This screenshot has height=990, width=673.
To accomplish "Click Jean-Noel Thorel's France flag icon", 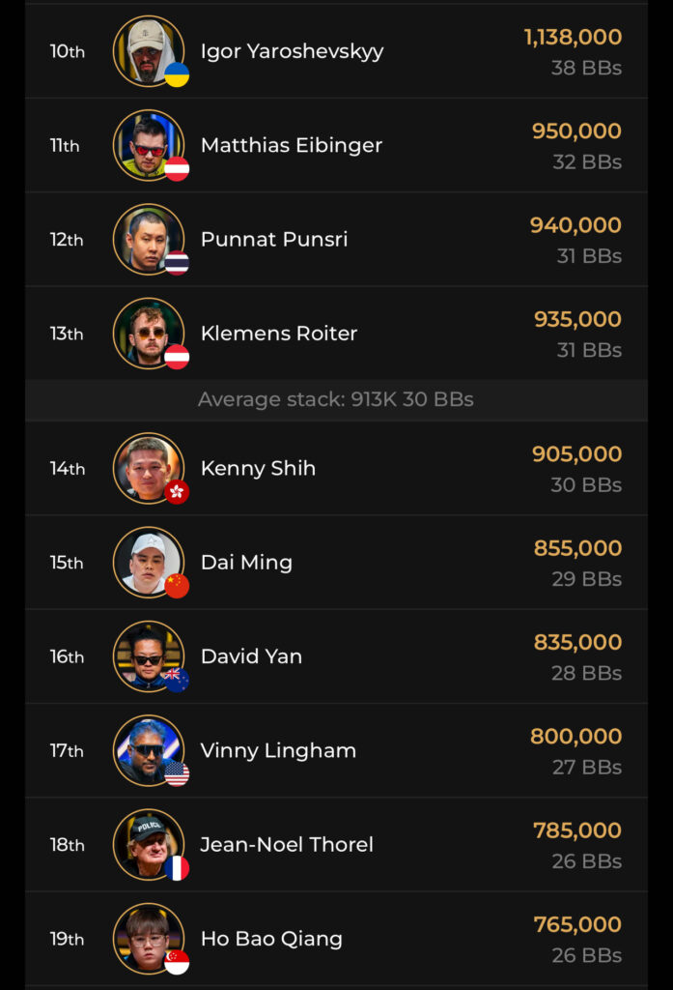I will click(x=177, y=867).
